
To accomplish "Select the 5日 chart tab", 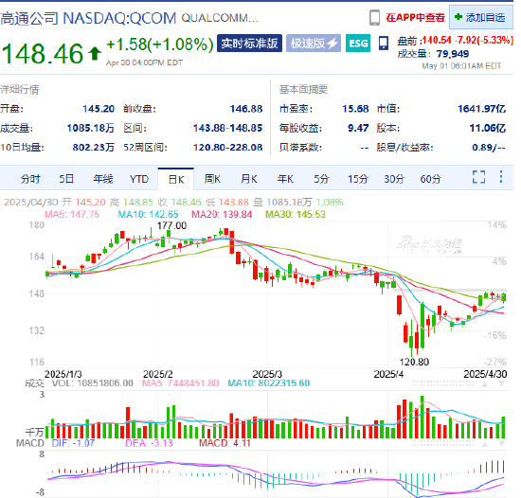I will click(x=66, y=179).
